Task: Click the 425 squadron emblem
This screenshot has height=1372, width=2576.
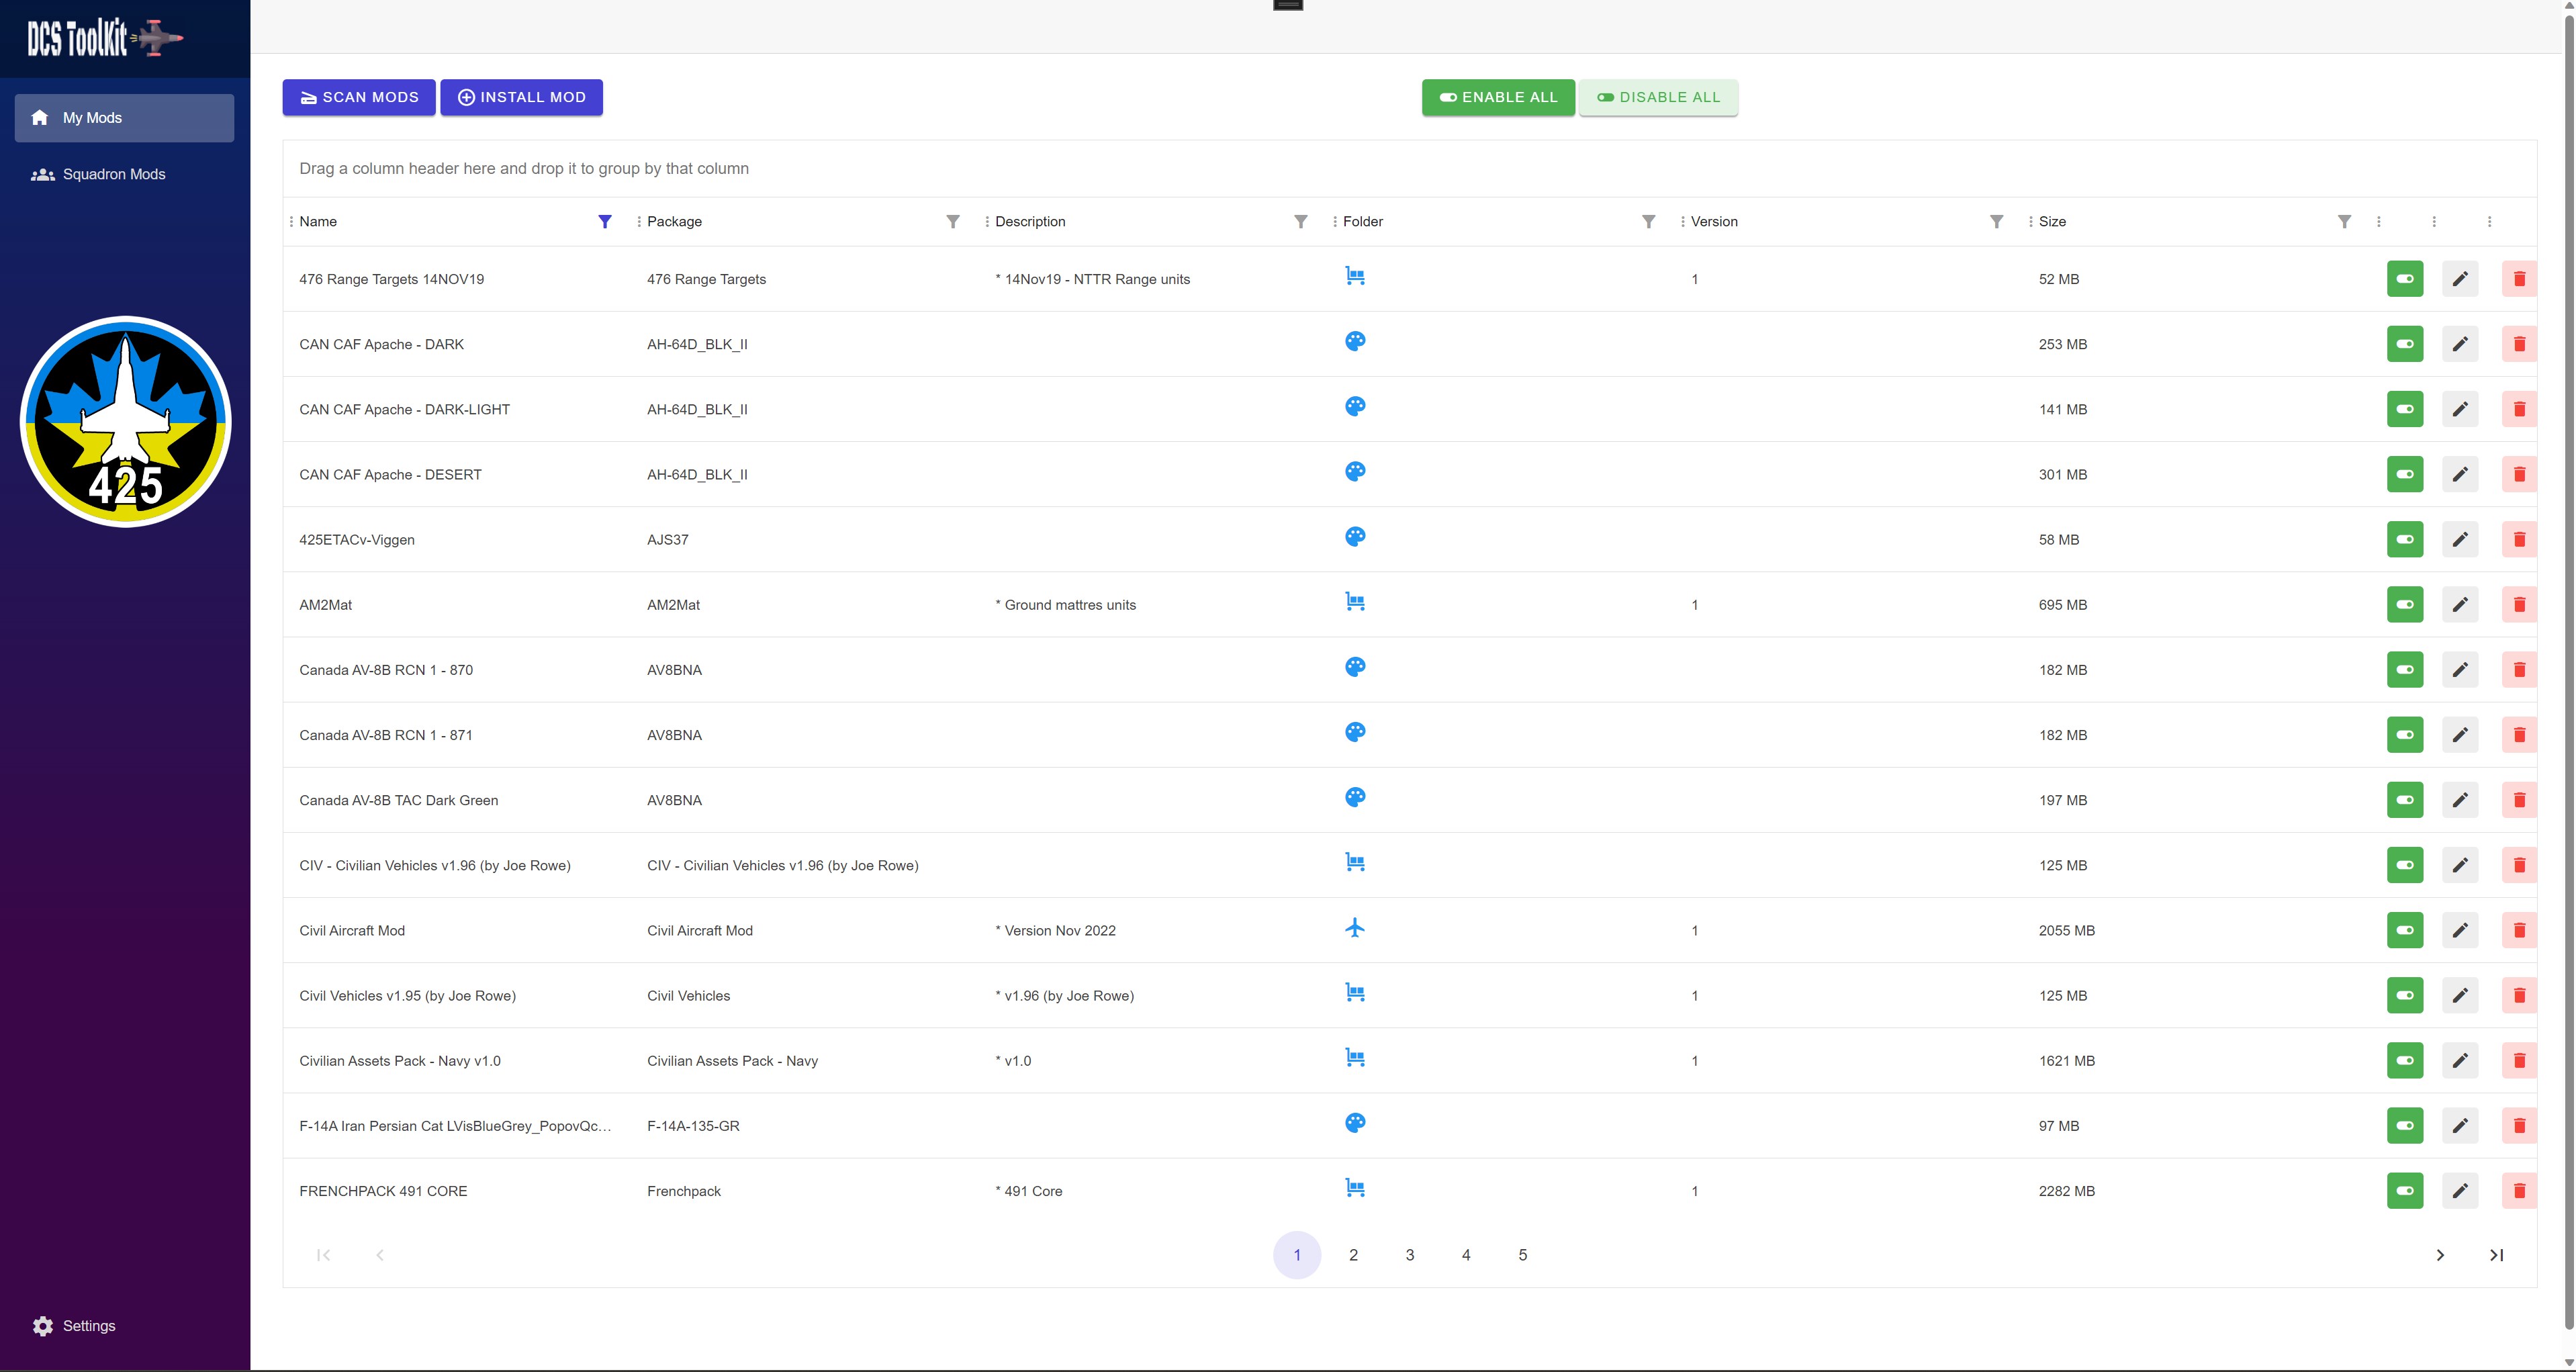Action: pyautogui.click(x=126, y=421)
